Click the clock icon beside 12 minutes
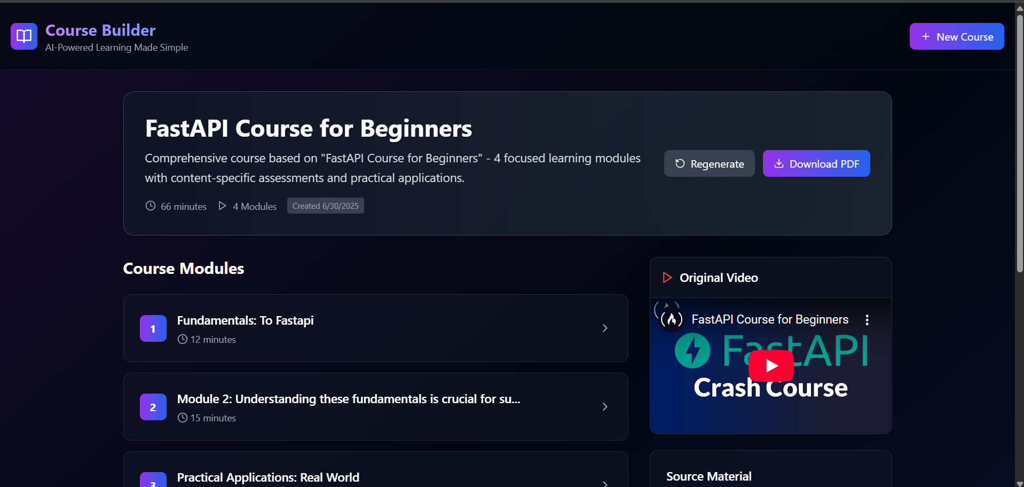 [183, 339]
